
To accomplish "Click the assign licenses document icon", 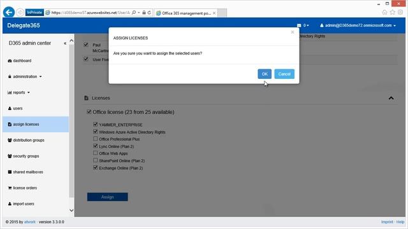I will [x=10, y=125].
